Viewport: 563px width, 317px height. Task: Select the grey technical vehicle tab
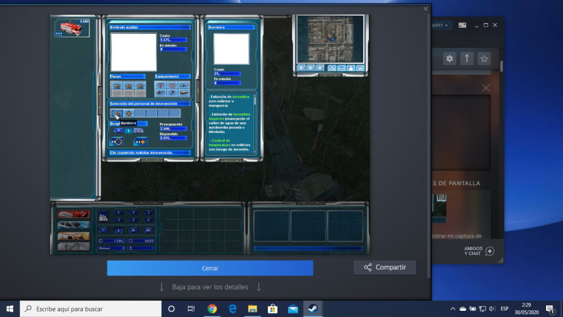[x=73, y=246]
